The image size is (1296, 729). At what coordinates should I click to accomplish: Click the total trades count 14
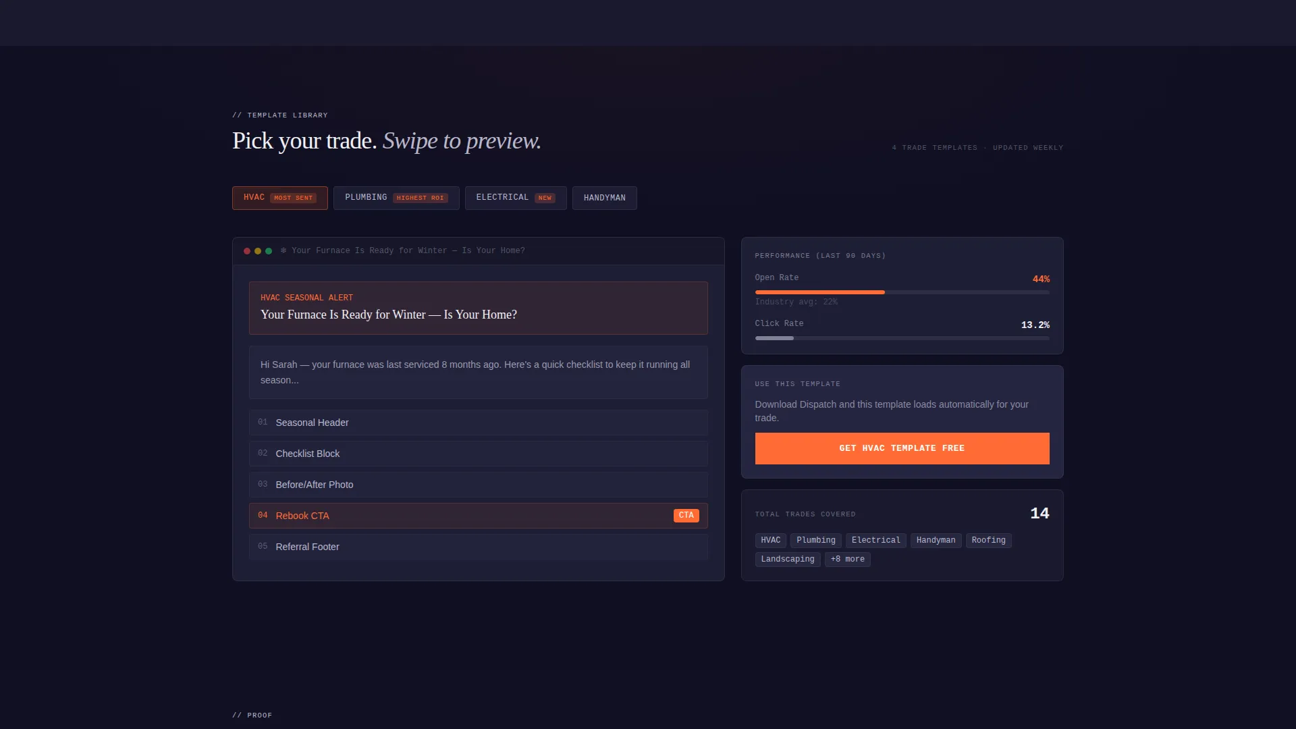click(x=1039, y=513)
